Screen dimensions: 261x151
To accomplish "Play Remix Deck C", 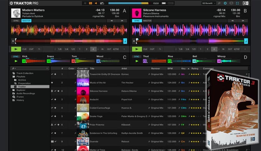I will coord(16,61).
